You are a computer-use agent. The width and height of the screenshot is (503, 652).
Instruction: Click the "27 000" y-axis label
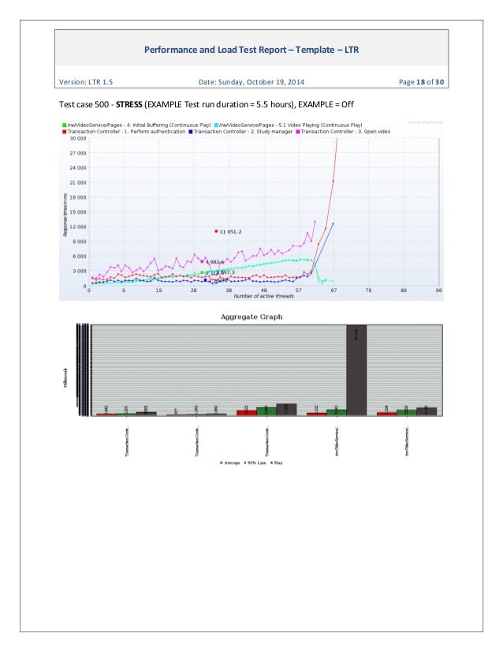(x=78, y=153)
